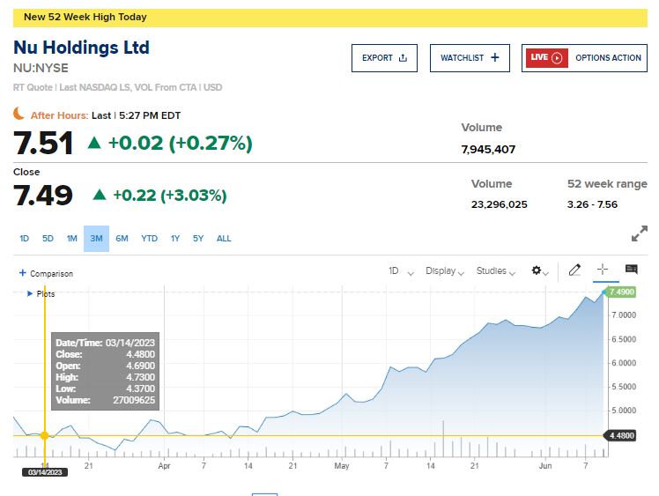The height and width of the screenshot is (496, 659).
Task: Expand the Plots triangle
Action: 29,293
